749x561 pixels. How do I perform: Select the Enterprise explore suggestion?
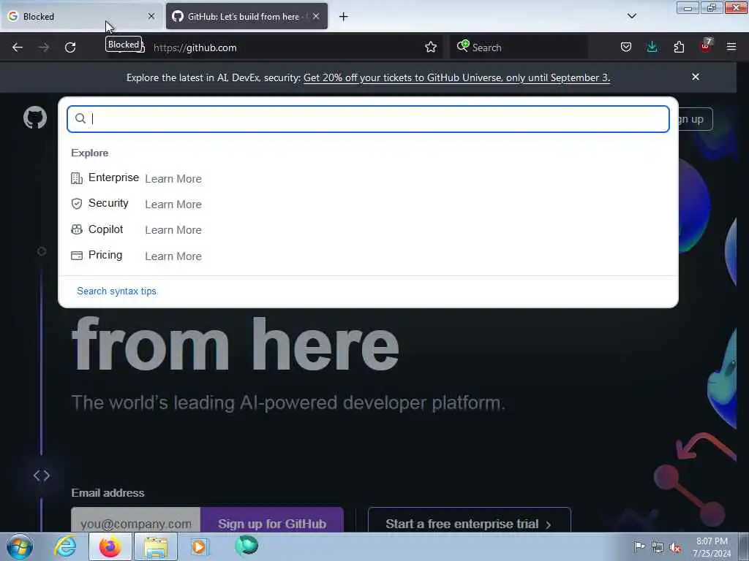[368, 178]
